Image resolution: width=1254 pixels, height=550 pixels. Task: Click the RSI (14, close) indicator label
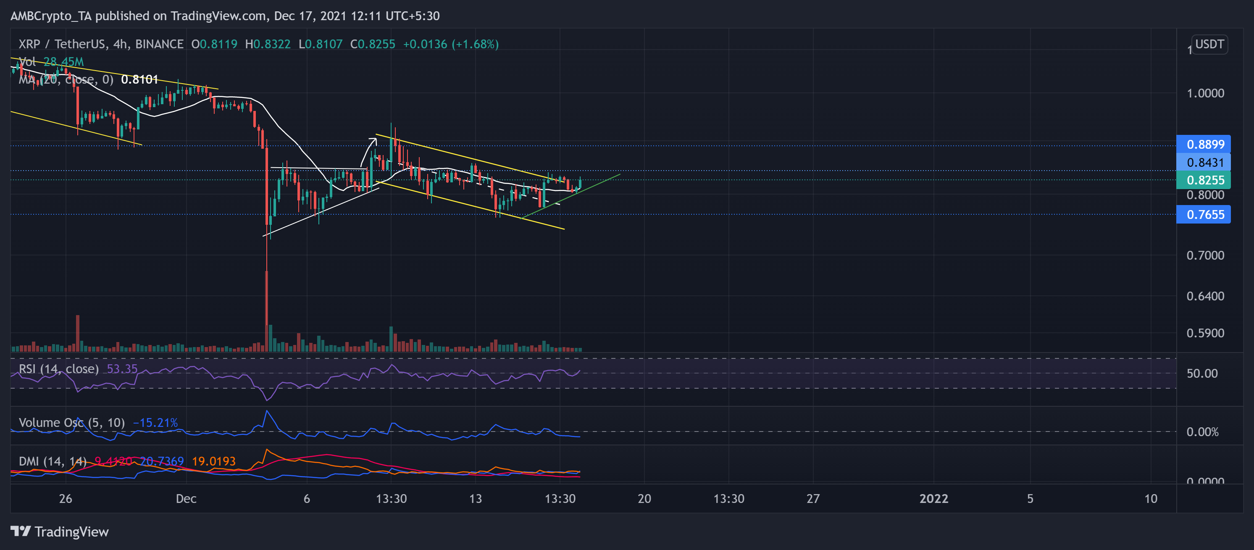(58, 368)
